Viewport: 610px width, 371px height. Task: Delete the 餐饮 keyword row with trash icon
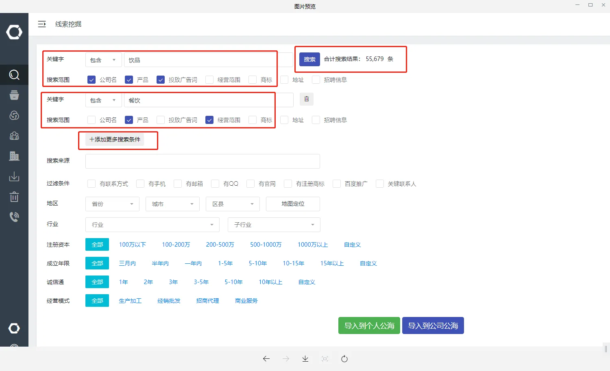[x=307, y=99]
